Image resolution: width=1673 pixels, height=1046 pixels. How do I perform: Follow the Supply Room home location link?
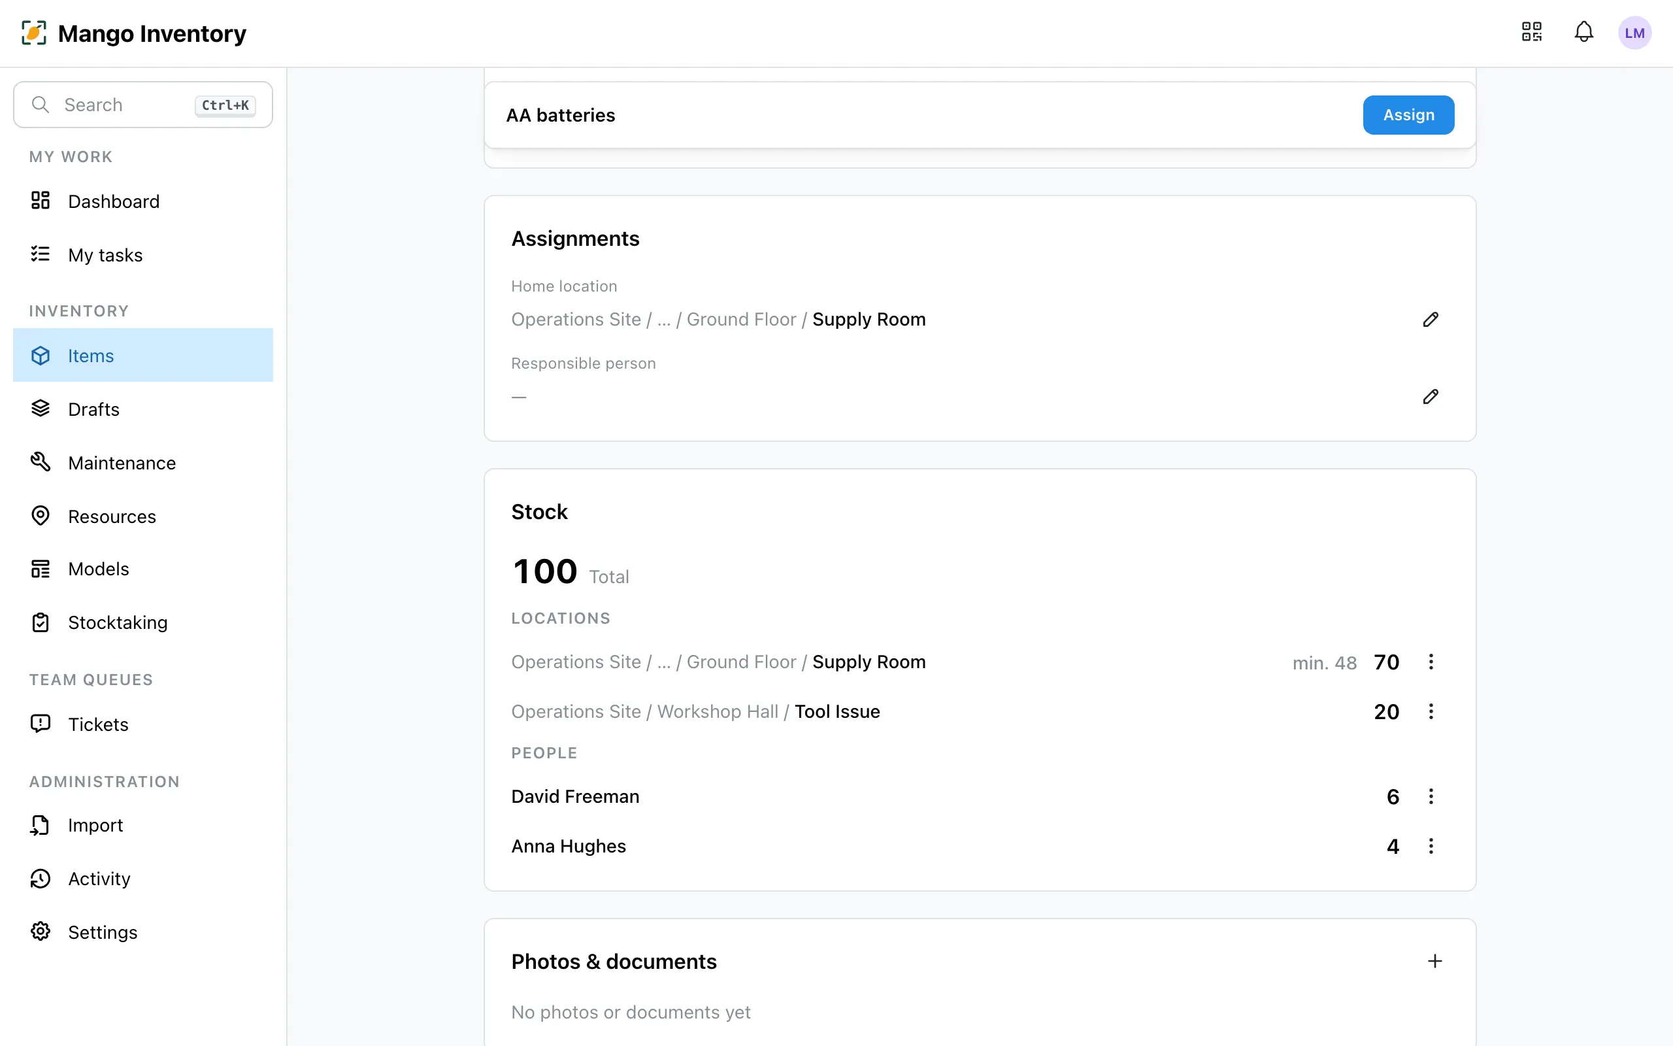(x=869, y=320)
